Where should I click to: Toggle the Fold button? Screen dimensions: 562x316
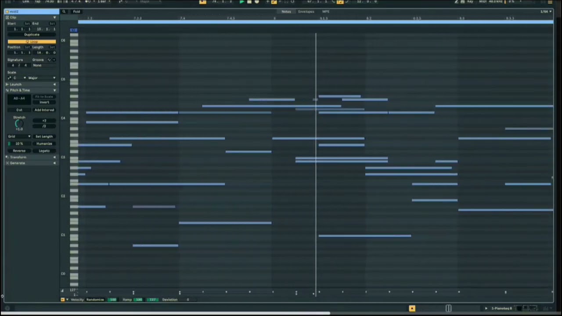coord(76,11)
